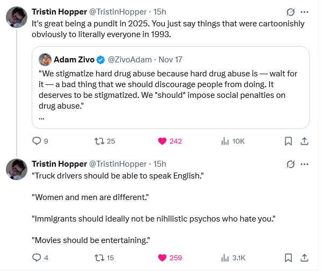This screenshot has height=271, width=322.
Task: Click the Nov 17 timestamp link
Action: (172, 59)
